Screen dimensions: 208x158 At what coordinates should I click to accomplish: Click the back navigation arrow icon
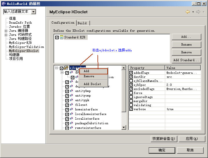coord(187,12)
